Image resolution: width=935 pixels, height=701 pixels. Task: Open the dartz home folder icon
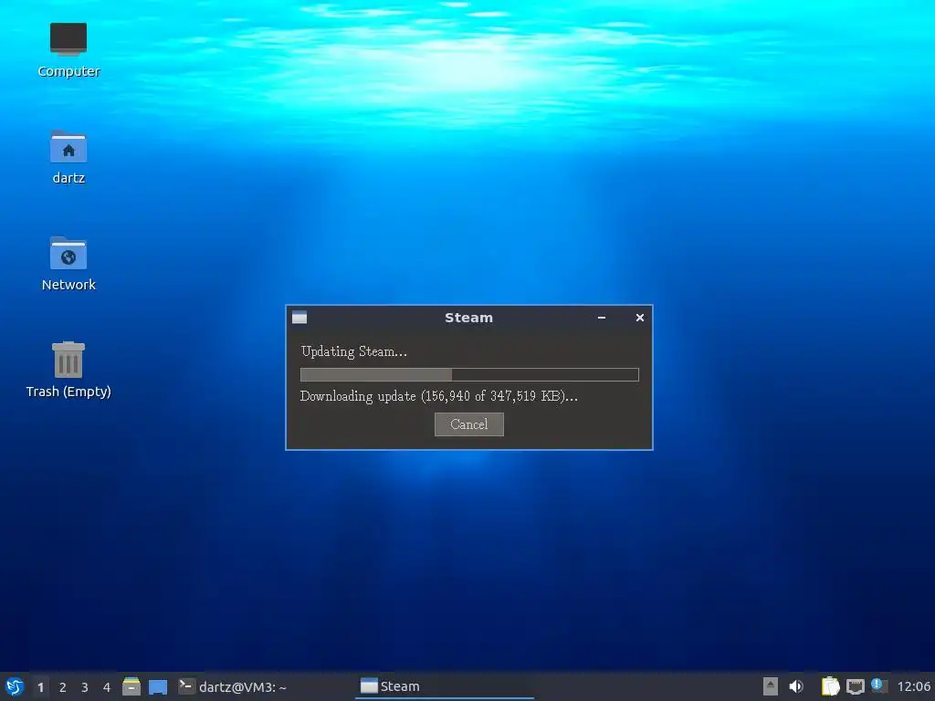tap(68, 157)
